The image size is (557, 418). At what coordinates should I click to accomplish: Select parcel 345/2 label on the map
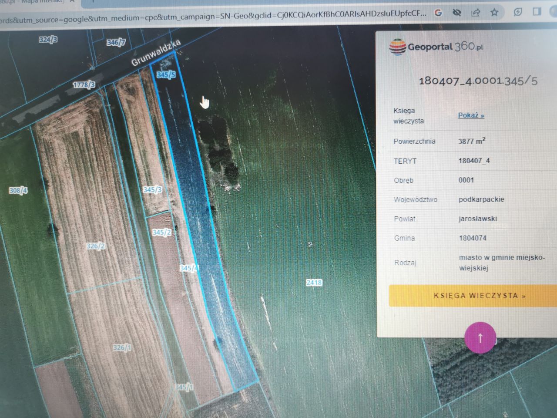click(161, 233)
